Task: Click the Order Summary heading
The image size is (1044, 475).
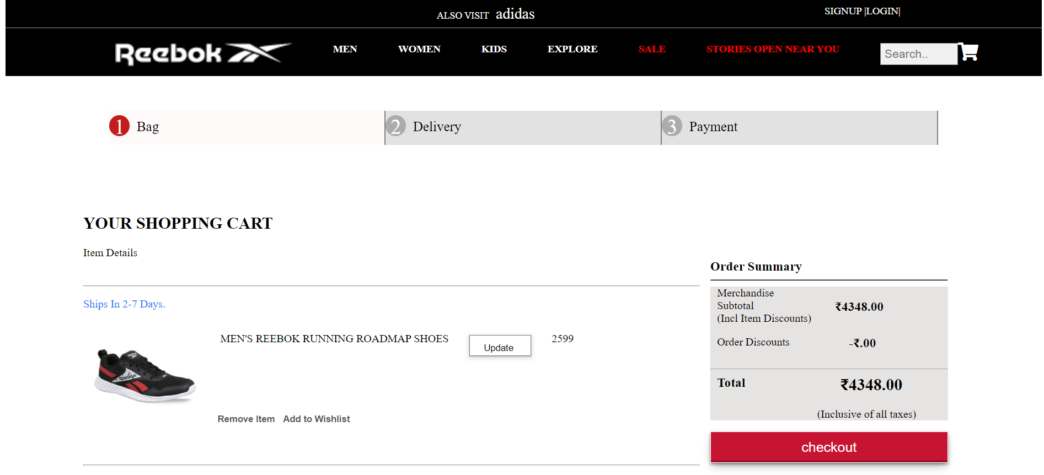Action: [756, 267]
